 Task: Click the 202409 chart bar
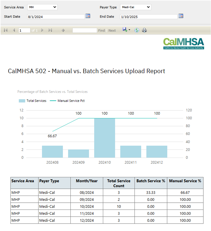(x=79, y=153)
